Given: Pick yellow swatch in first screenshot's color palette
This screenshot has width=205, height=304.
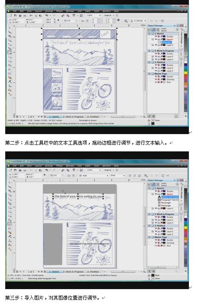Looking at the screenshot, I should click(x=186, y=73).
